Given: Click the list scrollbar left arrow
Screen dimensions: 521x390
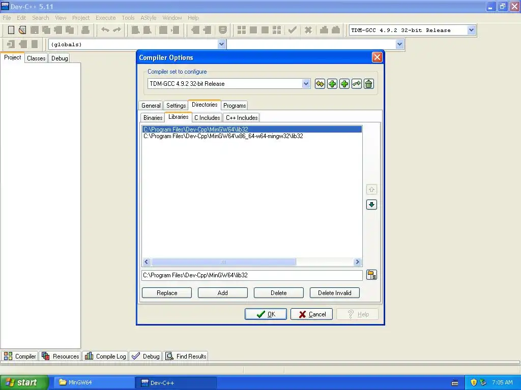Looking at the screenshot, I should [x=147, y=262].
